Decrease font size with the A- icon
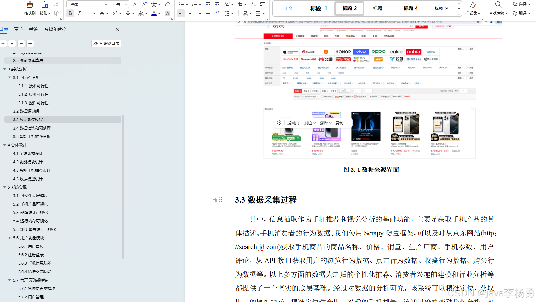The height and width of the screenshot is (302, 536). 145,4
